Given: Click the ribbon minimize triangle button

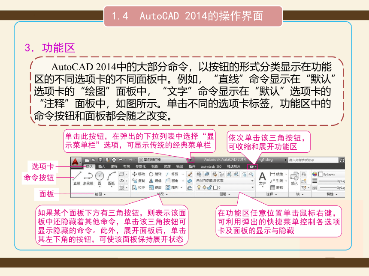Looking at the screenshot, I should pyautogui.click(x=252, y=166).
